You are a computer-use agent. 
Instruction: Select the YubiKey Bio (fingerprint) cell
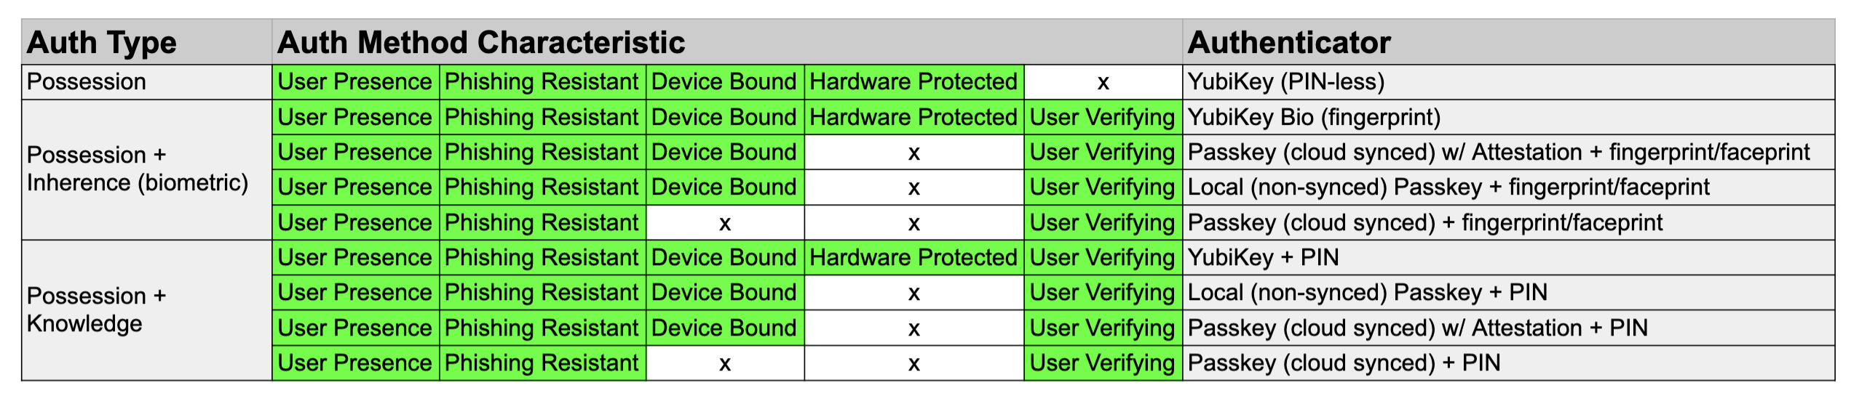[x=1314, y=118]
